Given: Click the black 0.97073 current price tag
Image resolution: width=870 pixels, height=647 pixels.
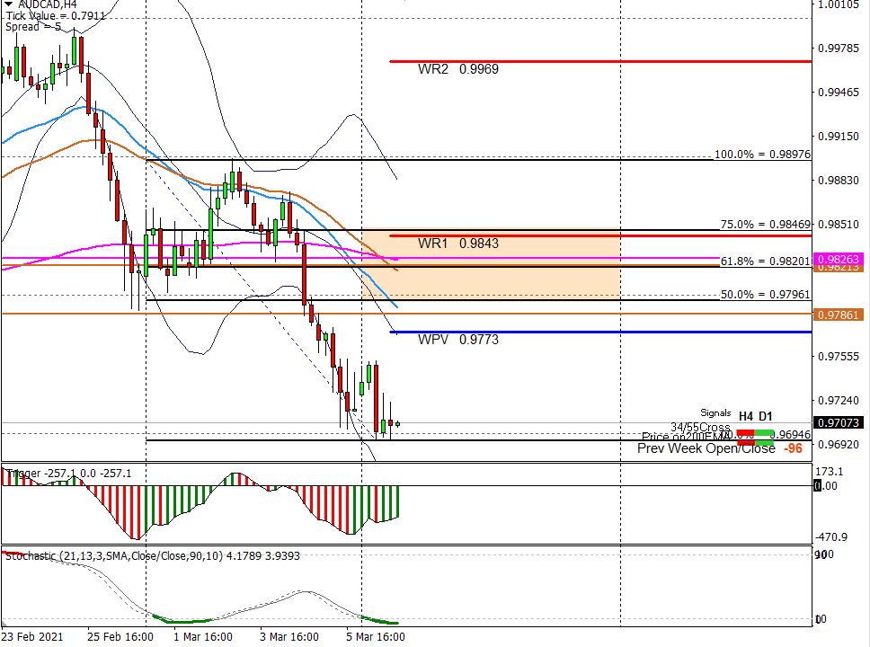Looking at the screenshot, I should (x=840, y=423).
